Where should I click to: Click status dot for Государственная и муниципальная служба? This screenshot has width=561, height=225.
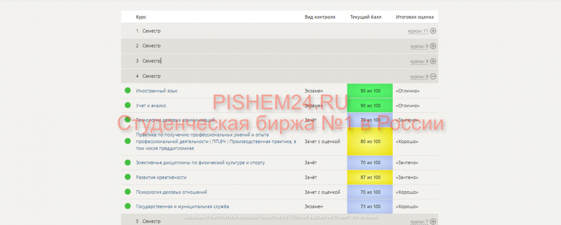(128, 206)
